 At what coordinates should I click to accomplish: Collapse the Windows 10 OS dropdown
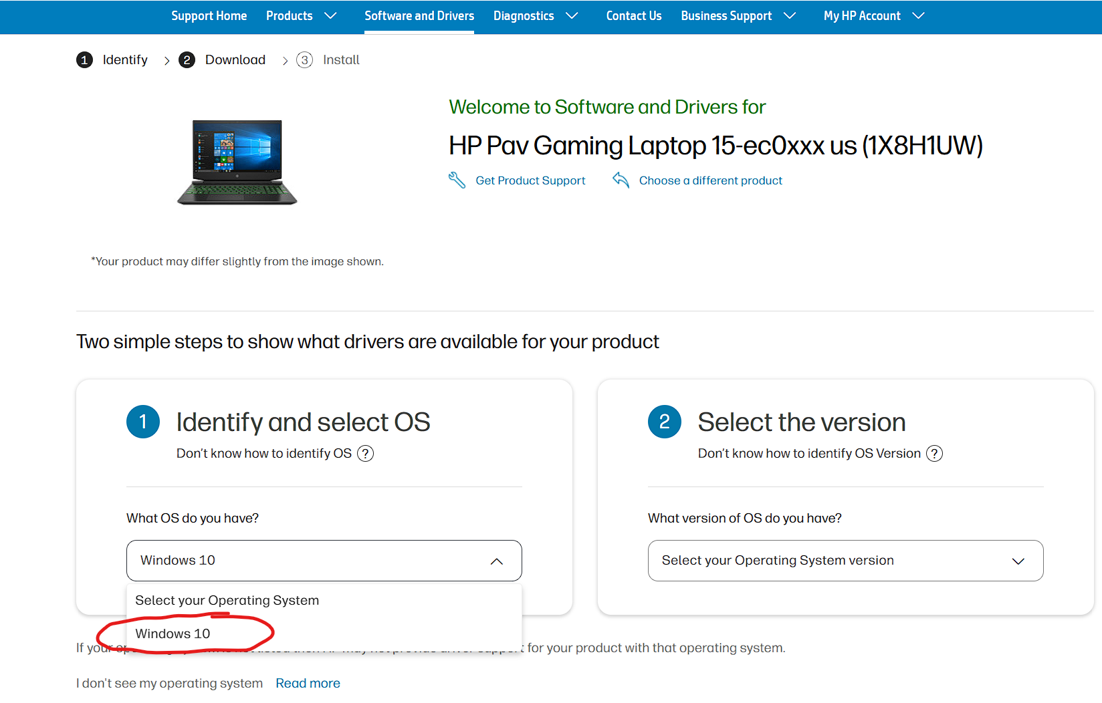(x=324, y=561)
